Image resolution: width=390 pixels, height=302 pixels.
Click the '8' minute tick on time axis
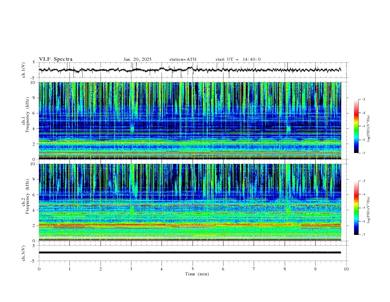285,269
